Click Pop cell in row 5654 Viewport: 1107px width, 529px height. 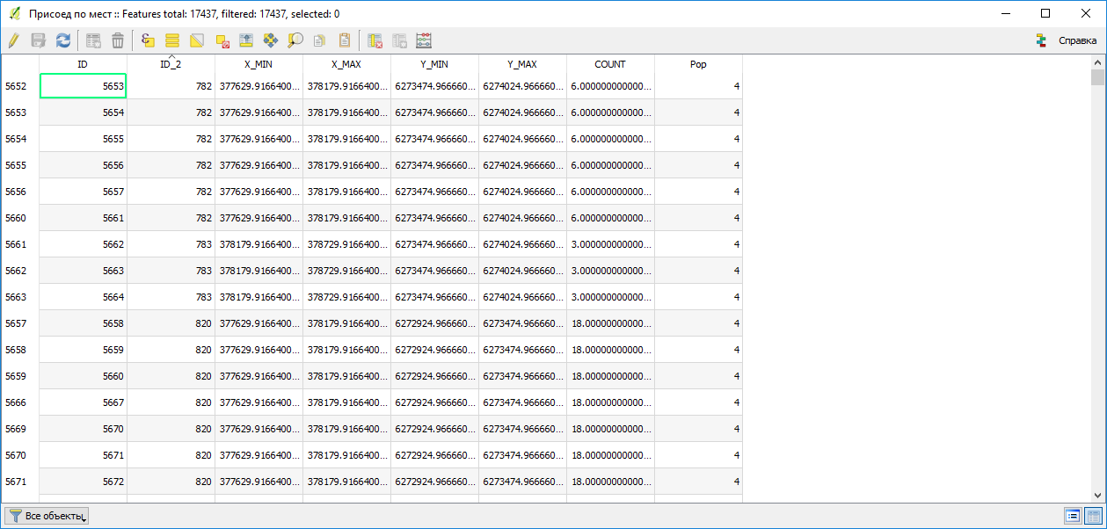coord(699,139)
